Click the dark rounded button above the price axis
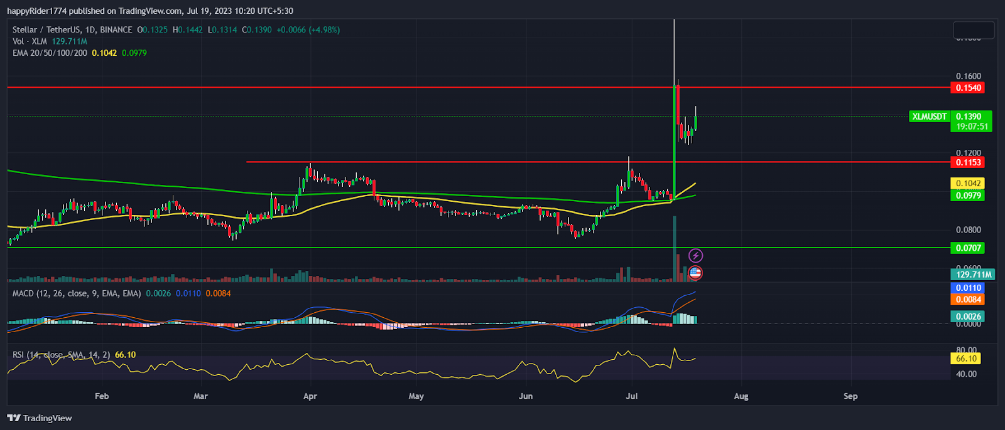 click(x=974, y=29)
